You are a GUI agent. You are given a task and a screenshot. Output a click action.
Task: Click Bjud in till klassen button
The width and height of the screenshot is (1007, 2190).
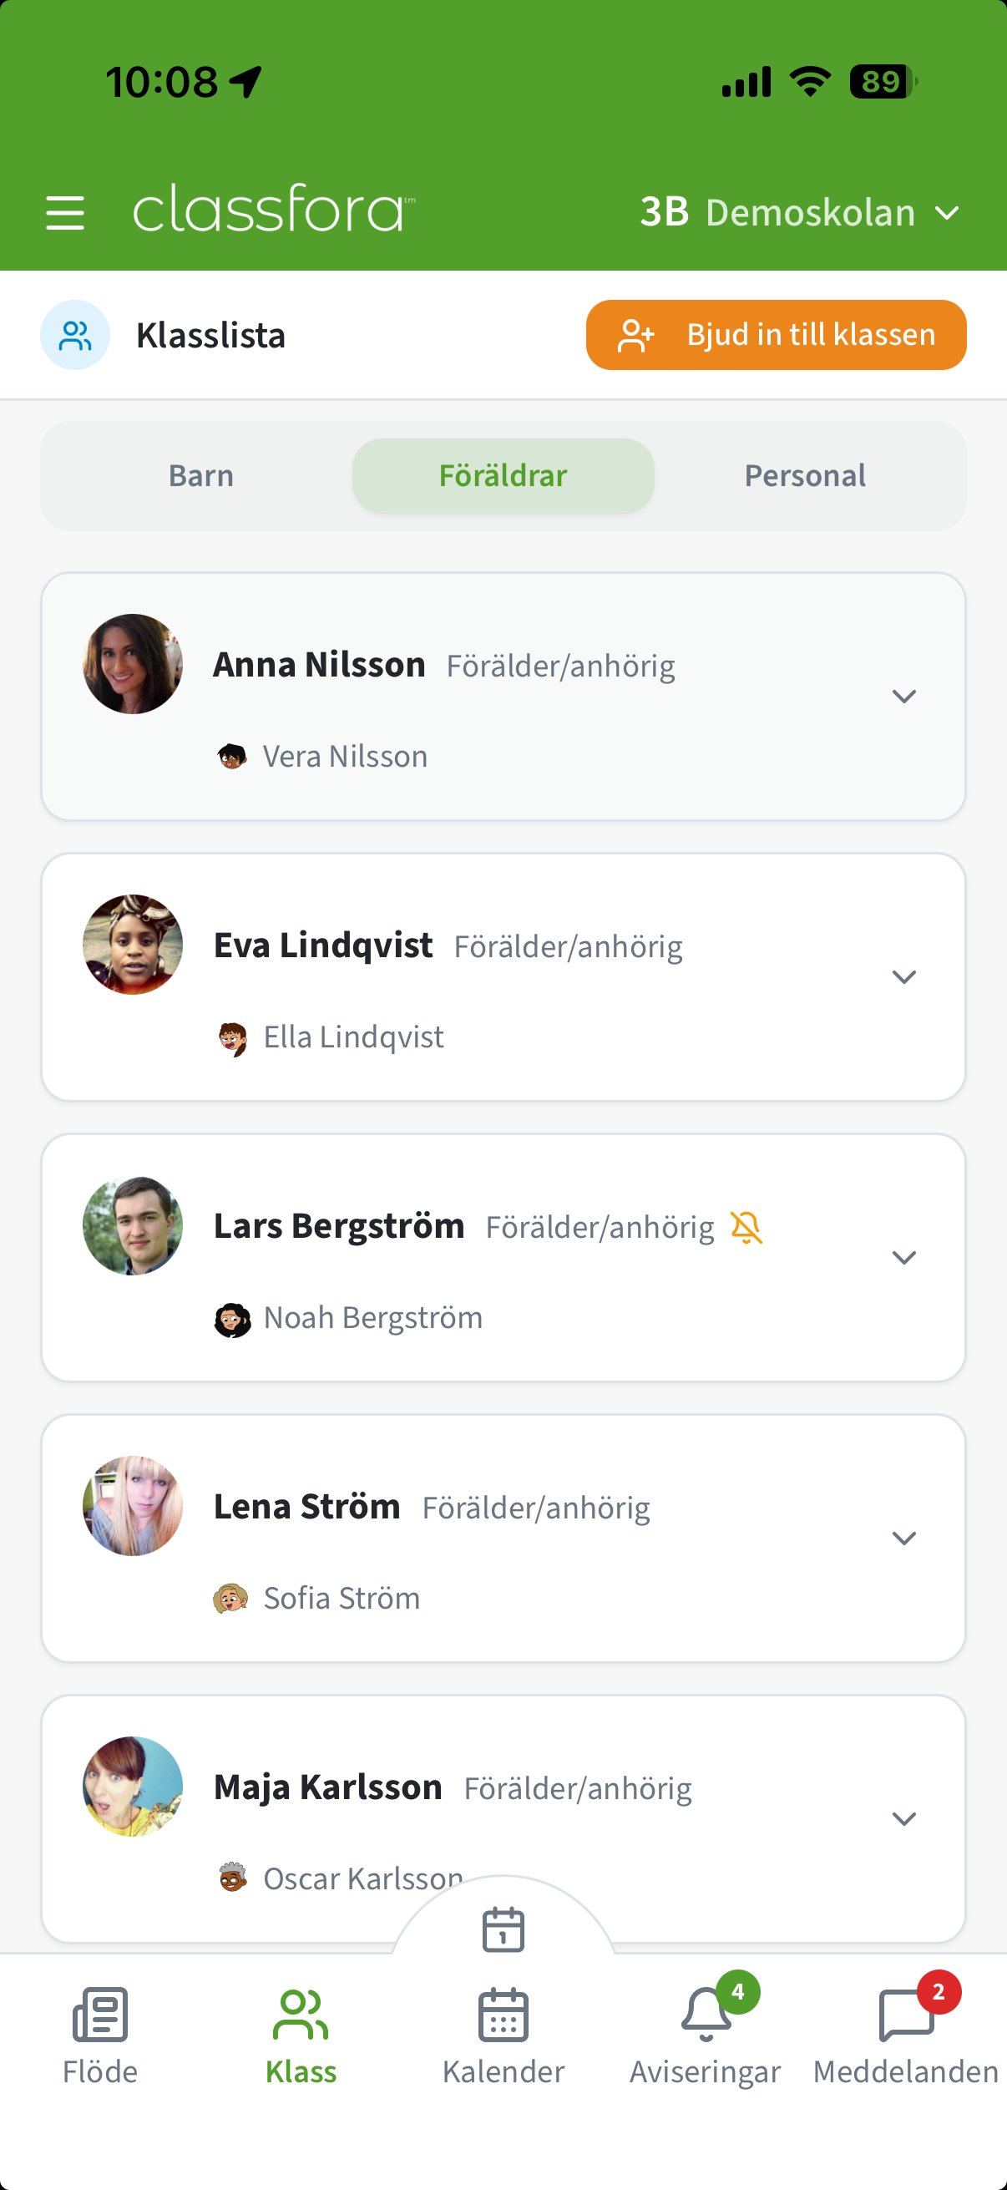(776, 335)
